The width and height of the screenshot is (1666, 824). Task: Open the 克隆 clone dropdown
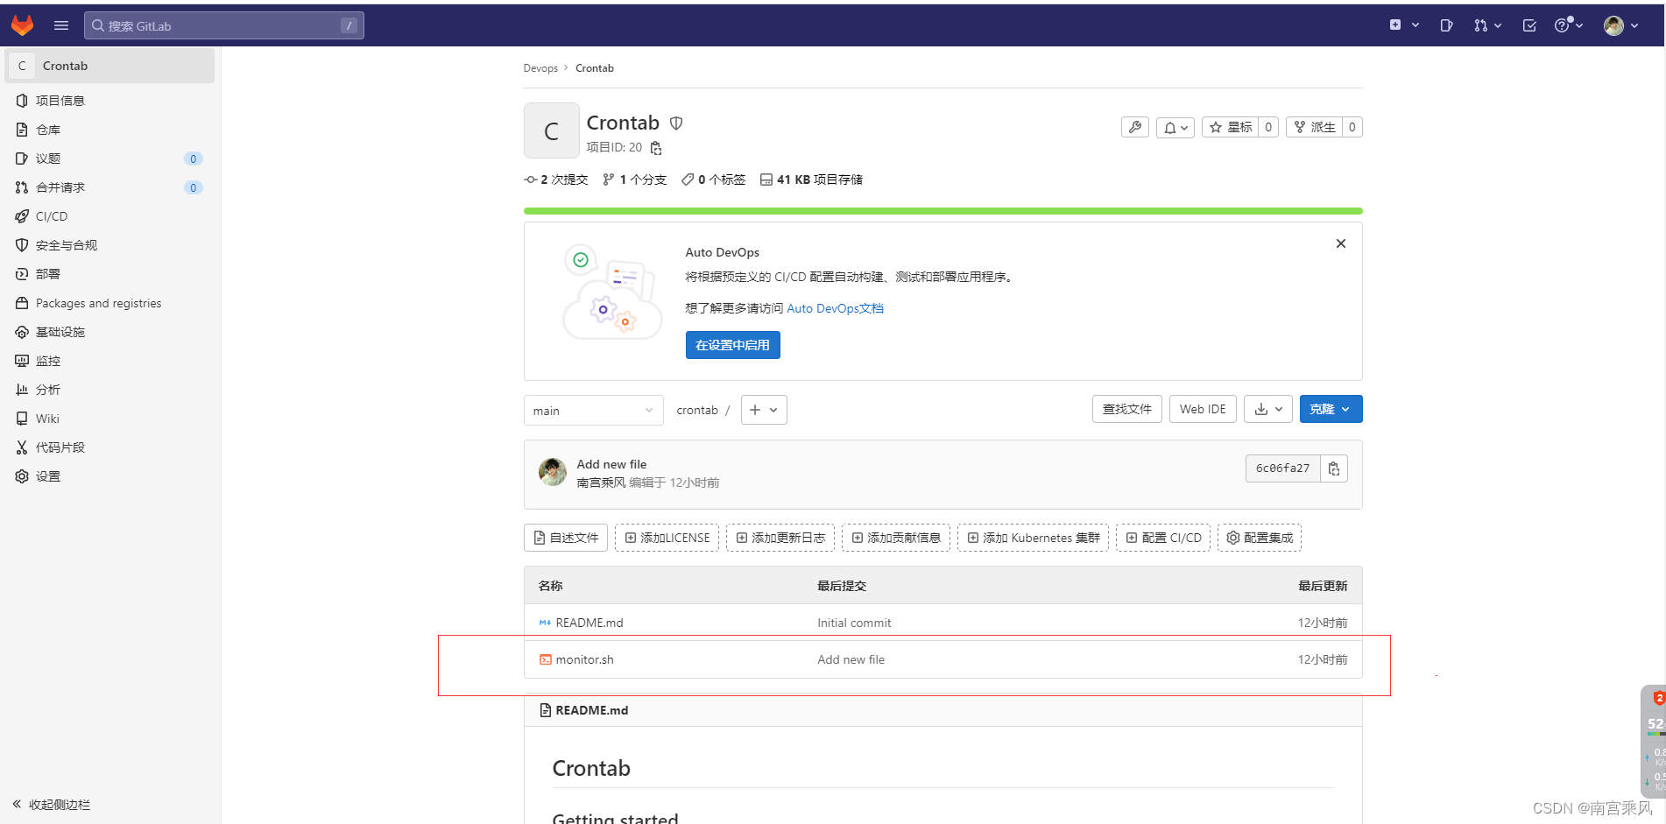pos(1331,409)
